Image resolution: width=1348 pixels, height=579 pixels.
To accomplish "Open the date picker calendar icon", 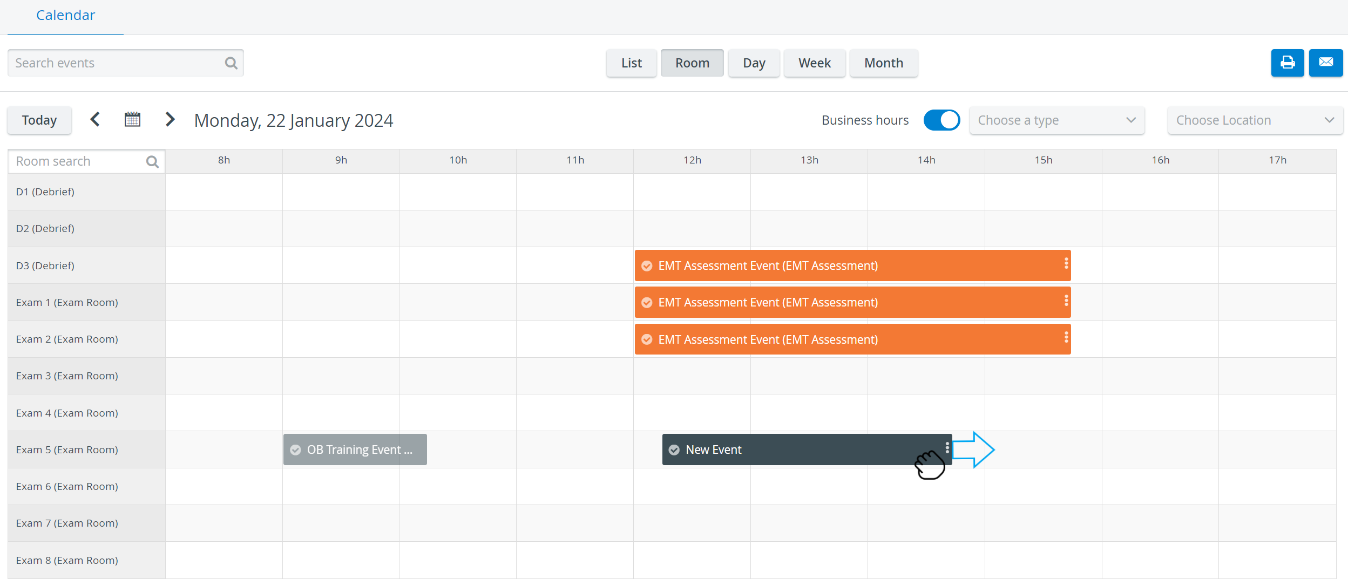I will (132, 119).
